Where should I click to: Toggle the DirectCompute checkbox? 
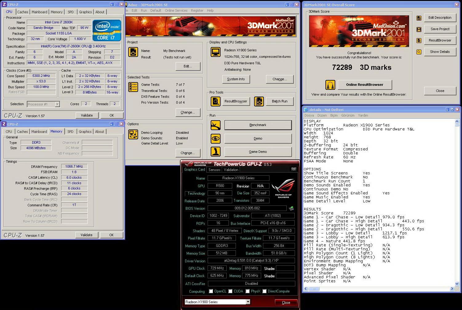click(264, 291)
